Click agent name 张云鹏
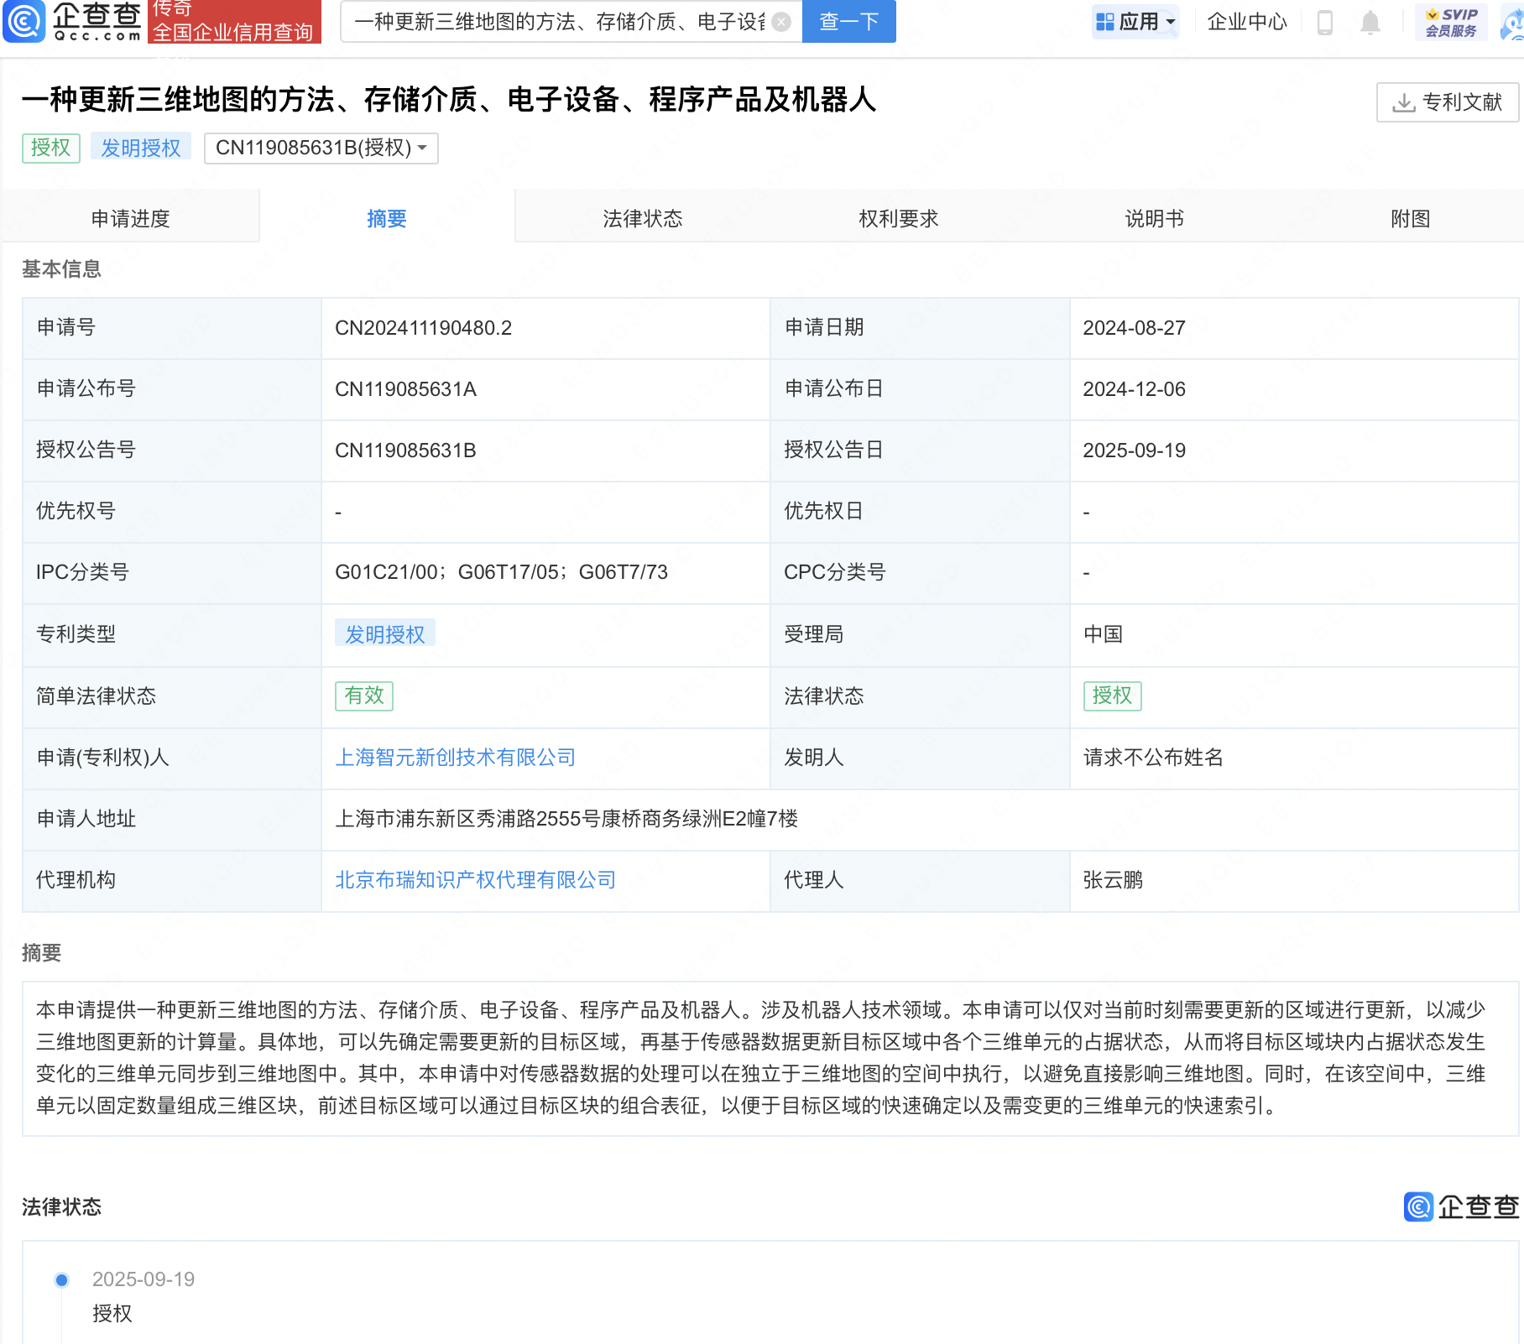 [1113, 880]
